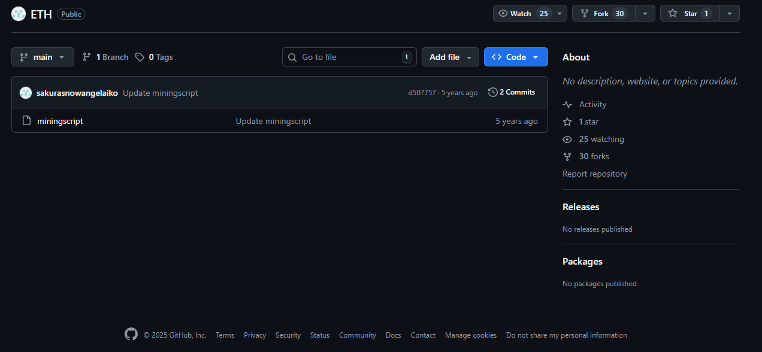This screenshot has width=762, height=352.
Task: Click the '5 years ago' text in miningscript row
Action: (516, 121)
